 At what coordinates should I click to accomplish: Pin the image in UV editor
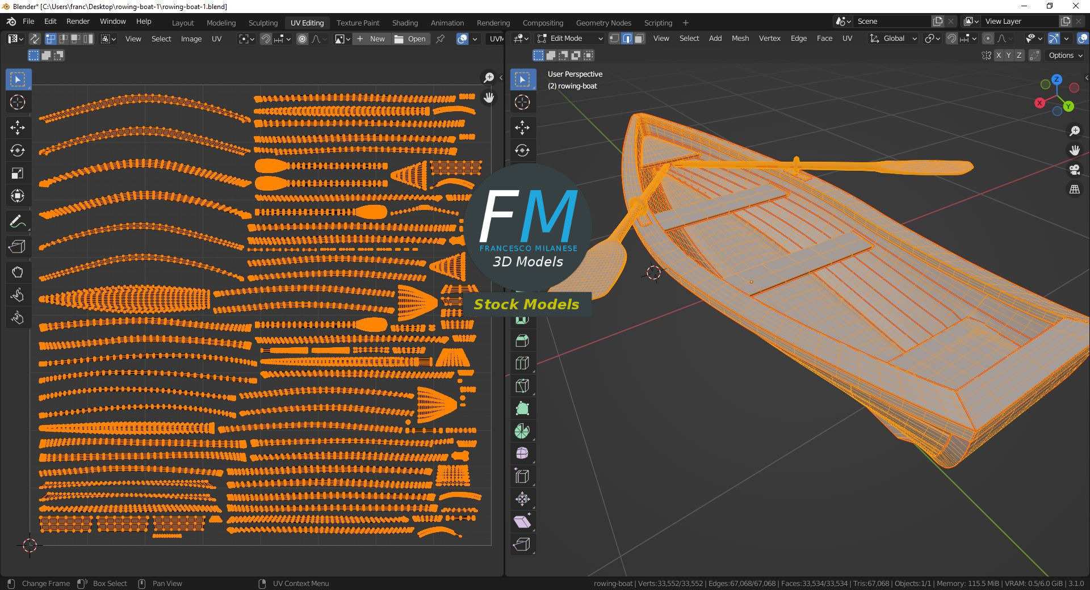pos(440,39)
